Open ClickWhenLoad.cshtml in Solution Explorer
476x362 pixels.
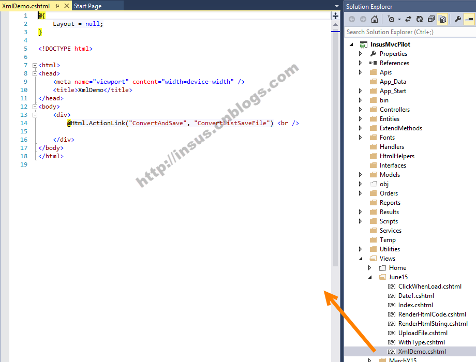click(429, 286)
